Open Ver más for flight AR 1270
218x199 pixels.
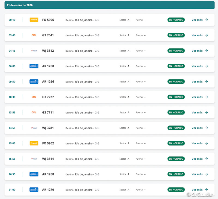(197, 190)
